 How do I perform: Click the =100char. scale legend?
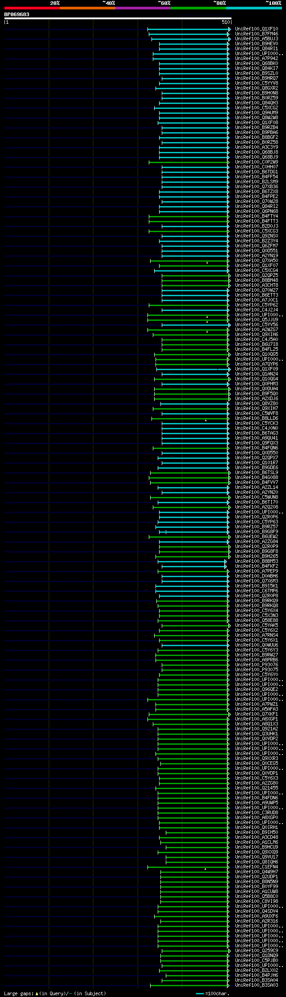click(x=213, y=994)
